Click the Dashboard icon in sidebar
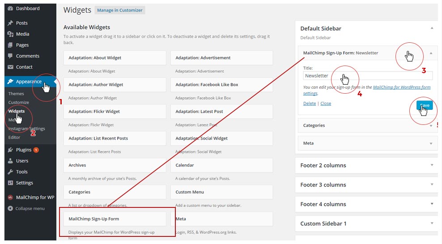Image resolution: width=442 pixels, height=244 pixels. click(x=10, y=8)
